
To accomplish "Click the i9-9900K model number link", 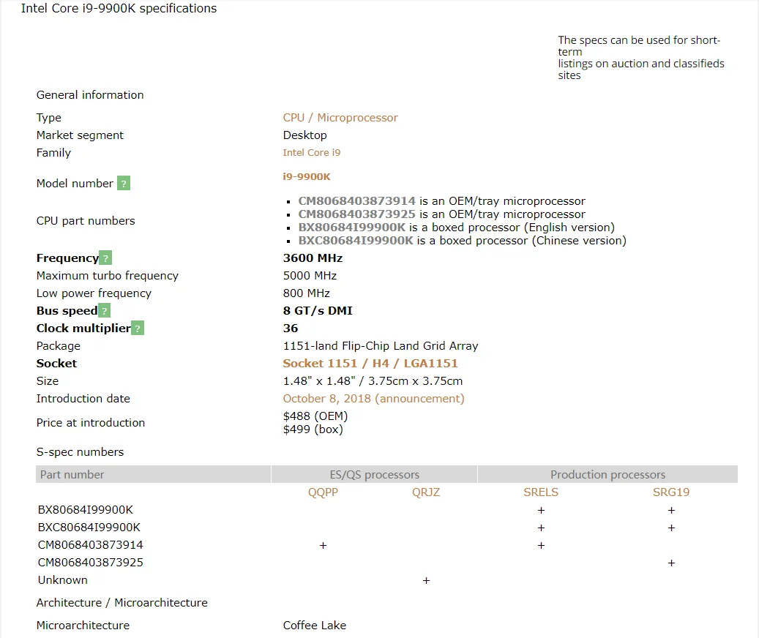I will pos(307,176).
